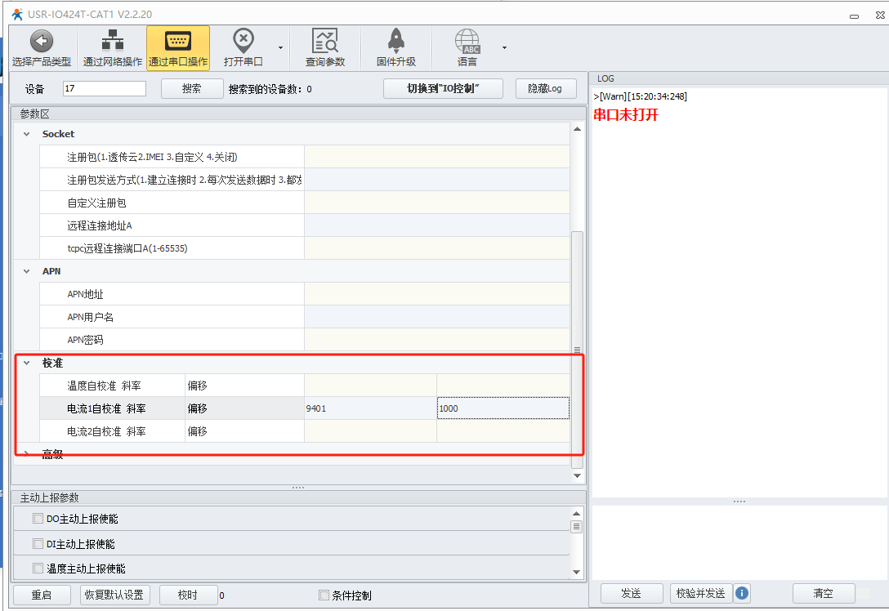This screenshot has height=611, width=889.
Task: Click the 选择产品类型 back arrow icon
Action: coord(41,42)
